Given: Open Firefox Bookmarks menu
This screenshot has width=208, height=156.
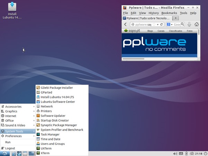Looking at the screenshot, I should pyautogui.click(x=169, y=13).
